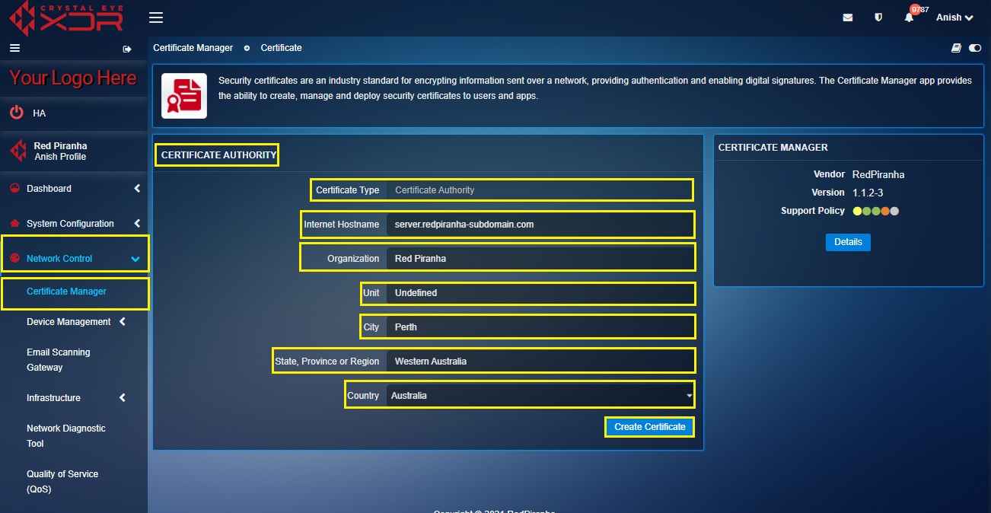Open Quality of Service (QoS)
Viewport: 991px width, 513px height.
[62, 482]
